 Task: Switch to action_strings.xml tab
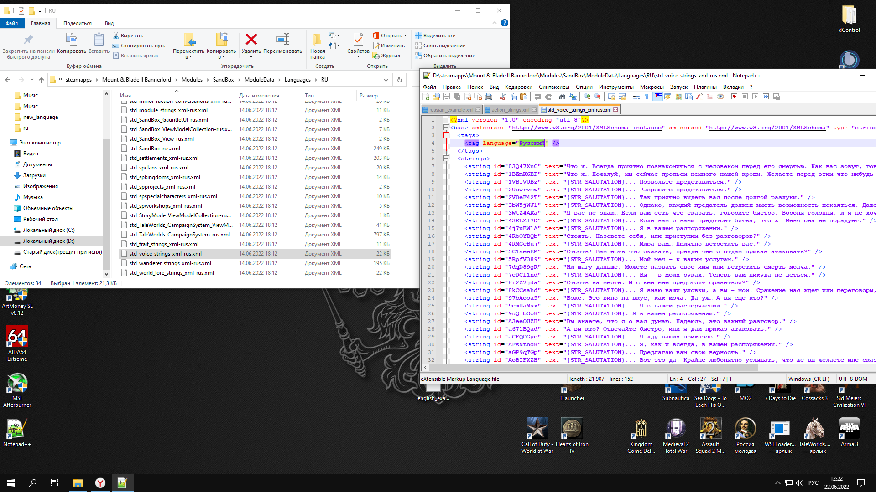510,110
